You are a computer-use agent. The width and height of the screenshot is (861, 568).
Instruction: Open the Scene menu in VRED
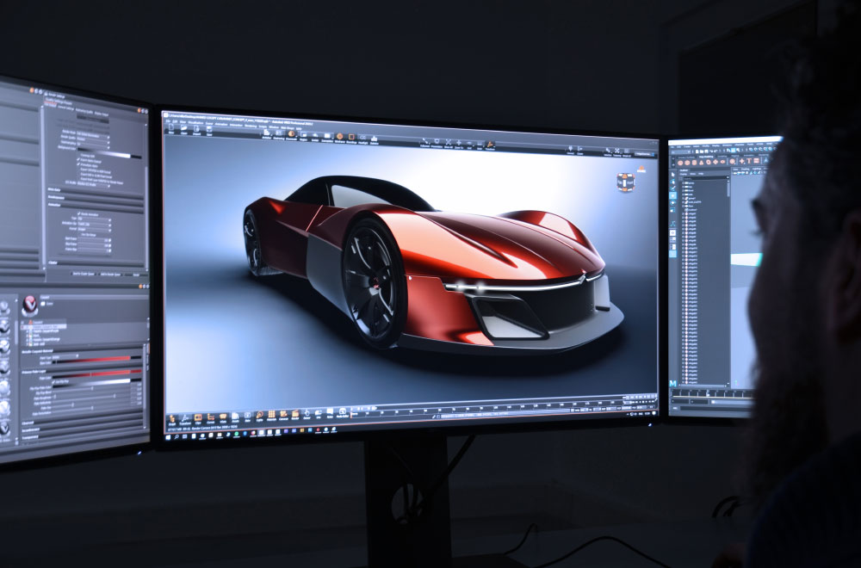click(209, 122)
